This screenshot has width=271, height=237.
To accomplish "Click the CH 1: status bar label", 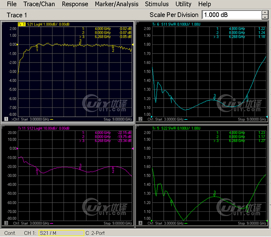I will (x=30, y=233).
